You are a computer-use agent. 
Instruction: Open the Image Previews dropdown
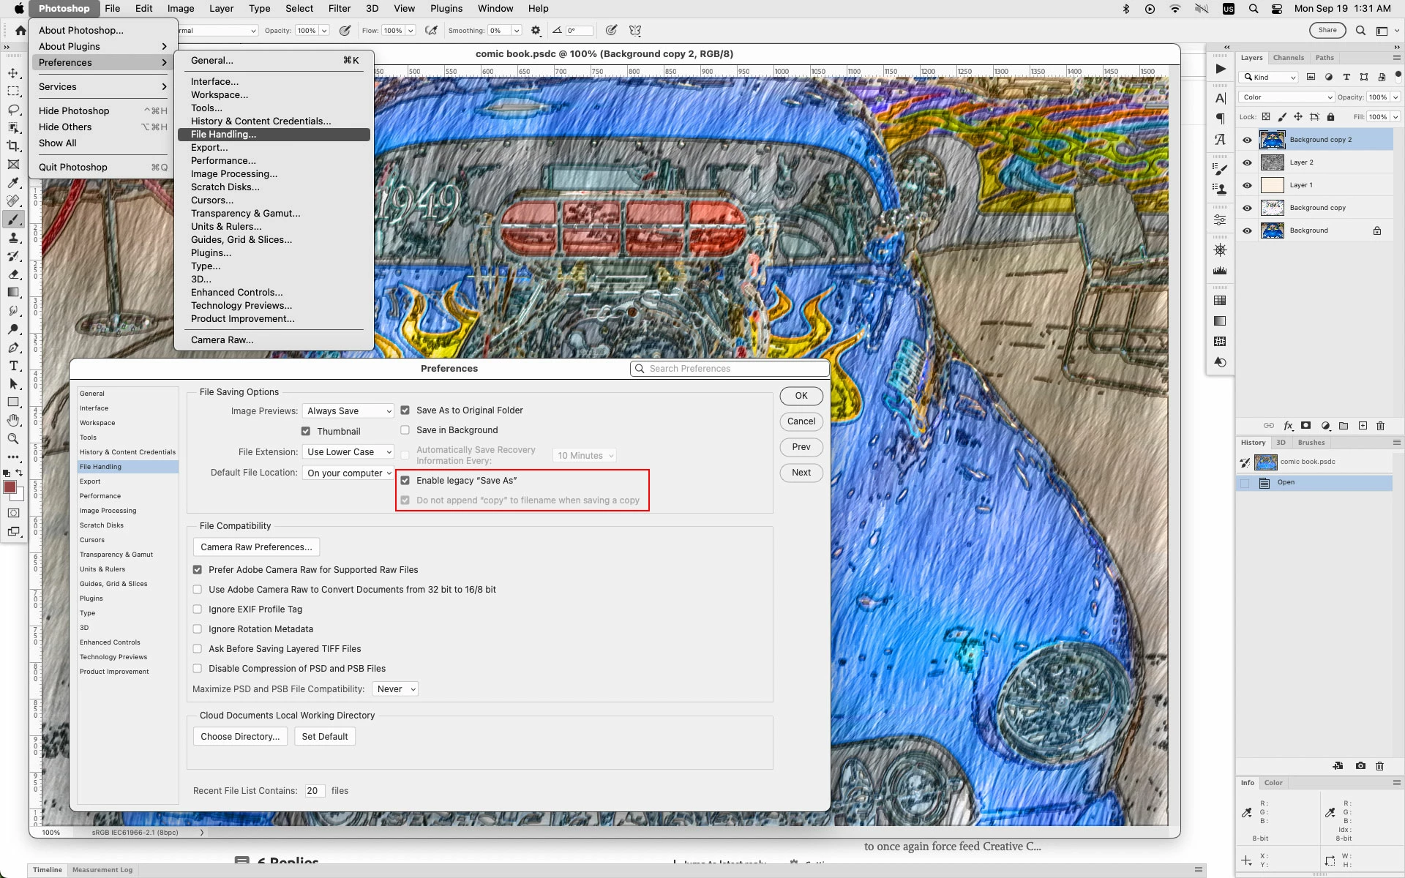click(x=348, y=411)
